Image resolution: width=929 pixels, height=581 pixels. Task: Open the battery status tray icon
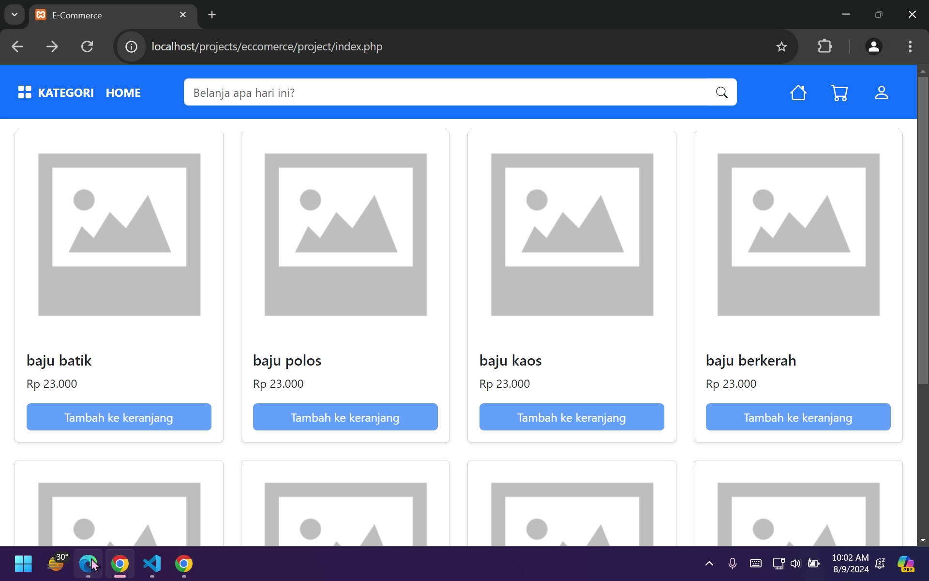pos(814,563)
